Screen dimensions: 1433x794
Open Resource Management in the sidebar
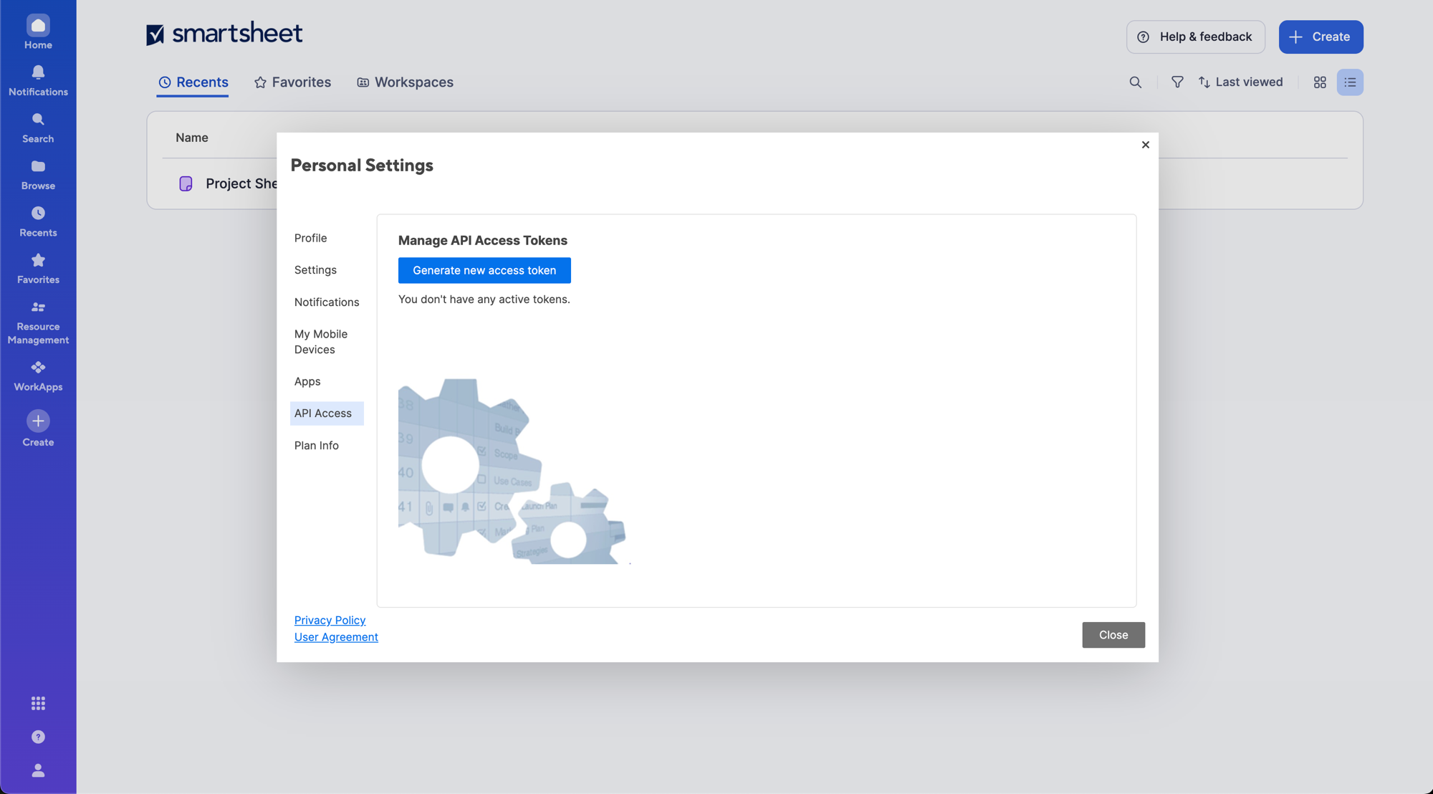pos(38,322)
